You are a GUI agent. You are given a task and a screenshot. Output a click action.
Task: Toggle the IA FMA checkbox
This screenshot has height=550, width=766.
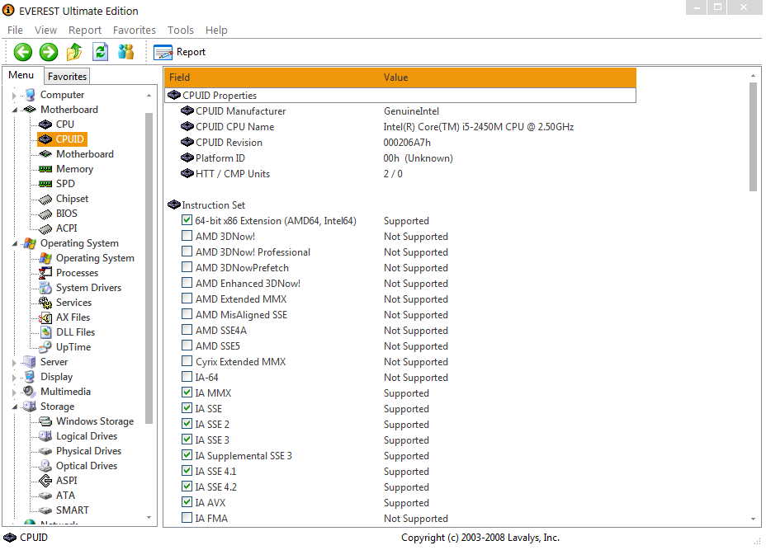pos(187,517)
